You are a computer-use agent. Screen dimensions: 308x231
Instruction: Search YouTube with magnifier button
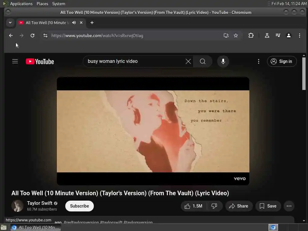[202, 61]
